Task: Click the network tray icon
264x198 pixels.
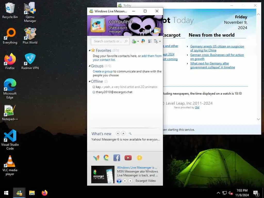Action: coord(225,193)
